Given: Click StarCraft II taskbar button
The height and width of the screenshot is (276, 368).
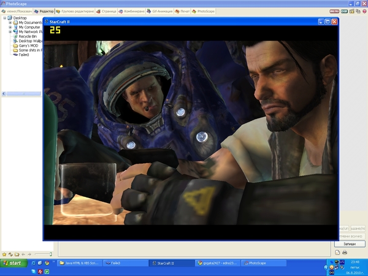Looking at the screenshot, I should point(172,263).
